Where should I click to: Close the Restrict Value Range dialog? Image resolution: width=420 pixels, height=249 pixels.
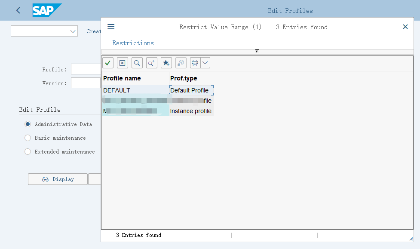(x=405, y=27)
